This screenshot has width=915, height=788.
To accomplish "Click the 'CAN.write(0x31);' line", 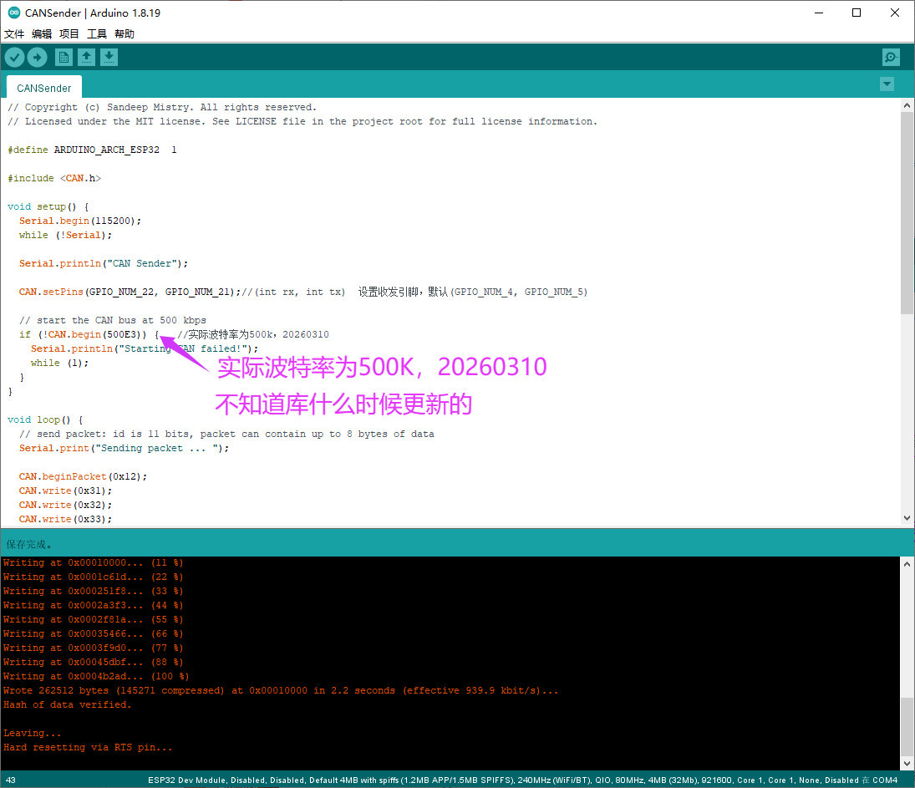I will coord(65,491).
